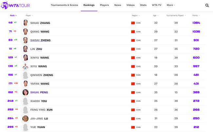Click points value 1384
Screen dimensions: 213x132
[196, 23]
